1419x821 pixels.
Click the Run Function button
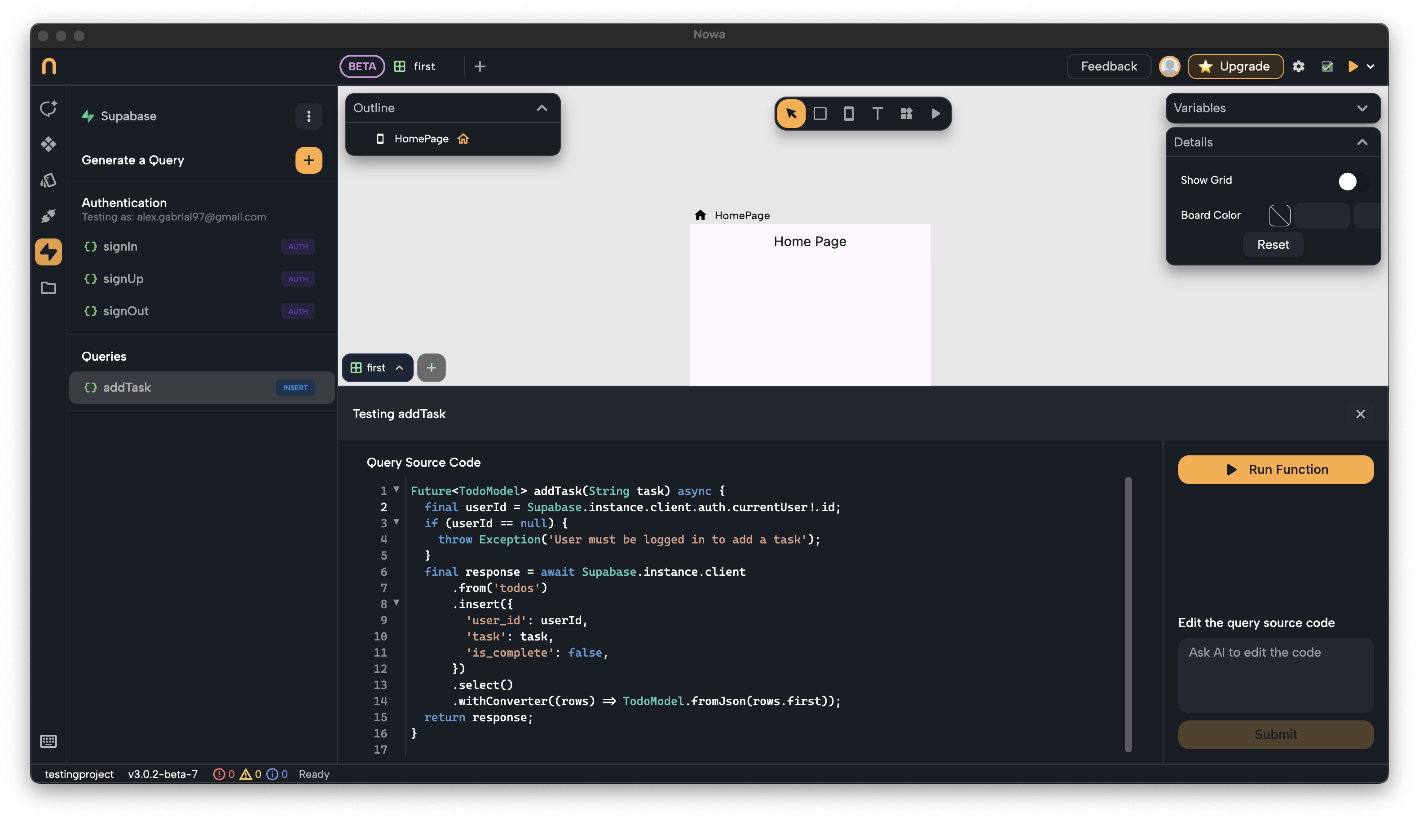click(1275, 470)
